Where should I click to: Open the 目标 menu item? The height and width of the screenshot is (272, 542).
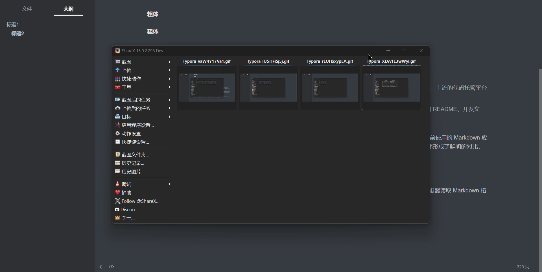143,116
